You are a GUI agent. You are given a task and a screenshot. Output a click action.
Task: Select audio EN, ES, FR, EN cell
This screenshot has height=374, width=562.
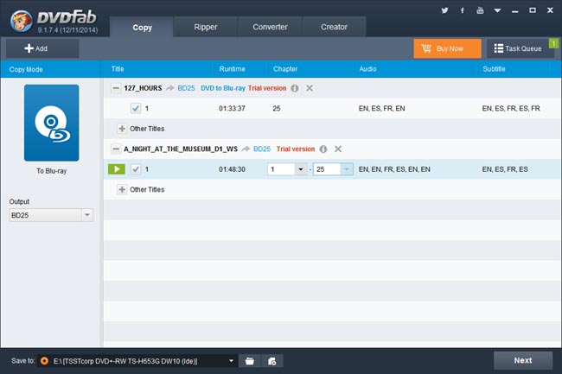pyautogui.click(x=381, y=108)
